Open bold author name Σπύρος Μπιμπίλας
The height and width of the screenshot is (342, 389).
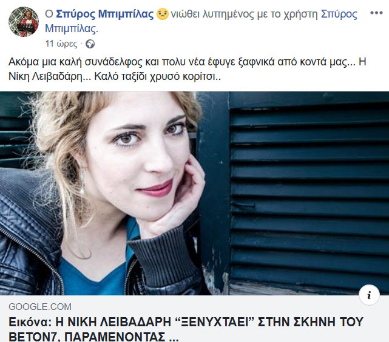click(x=105, y=14)
